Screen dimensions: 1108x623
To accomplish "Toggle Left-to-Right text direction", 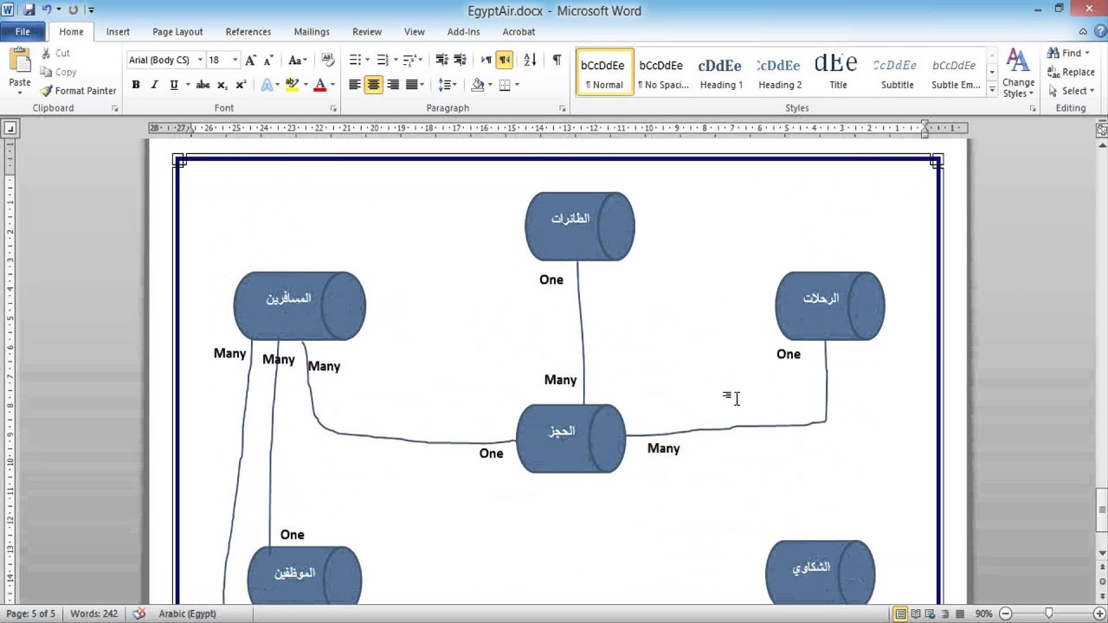I will click(486, 61).
